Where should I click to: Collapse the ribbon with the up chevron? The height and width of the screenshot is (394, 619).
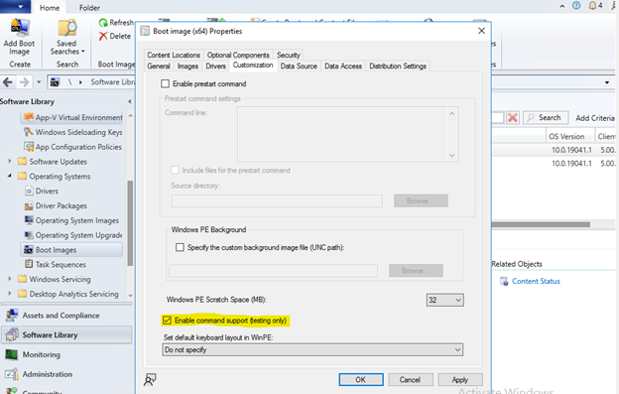coord(562,6)
